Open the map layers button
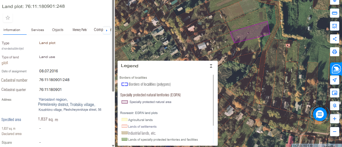 pyautogui.click(x=334, y=2)
